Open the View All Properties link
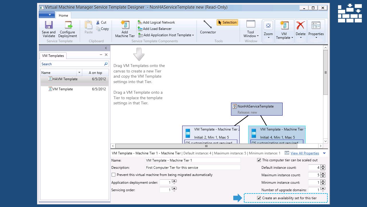Screen dimensions: 367x207 (x=305, y=153)
